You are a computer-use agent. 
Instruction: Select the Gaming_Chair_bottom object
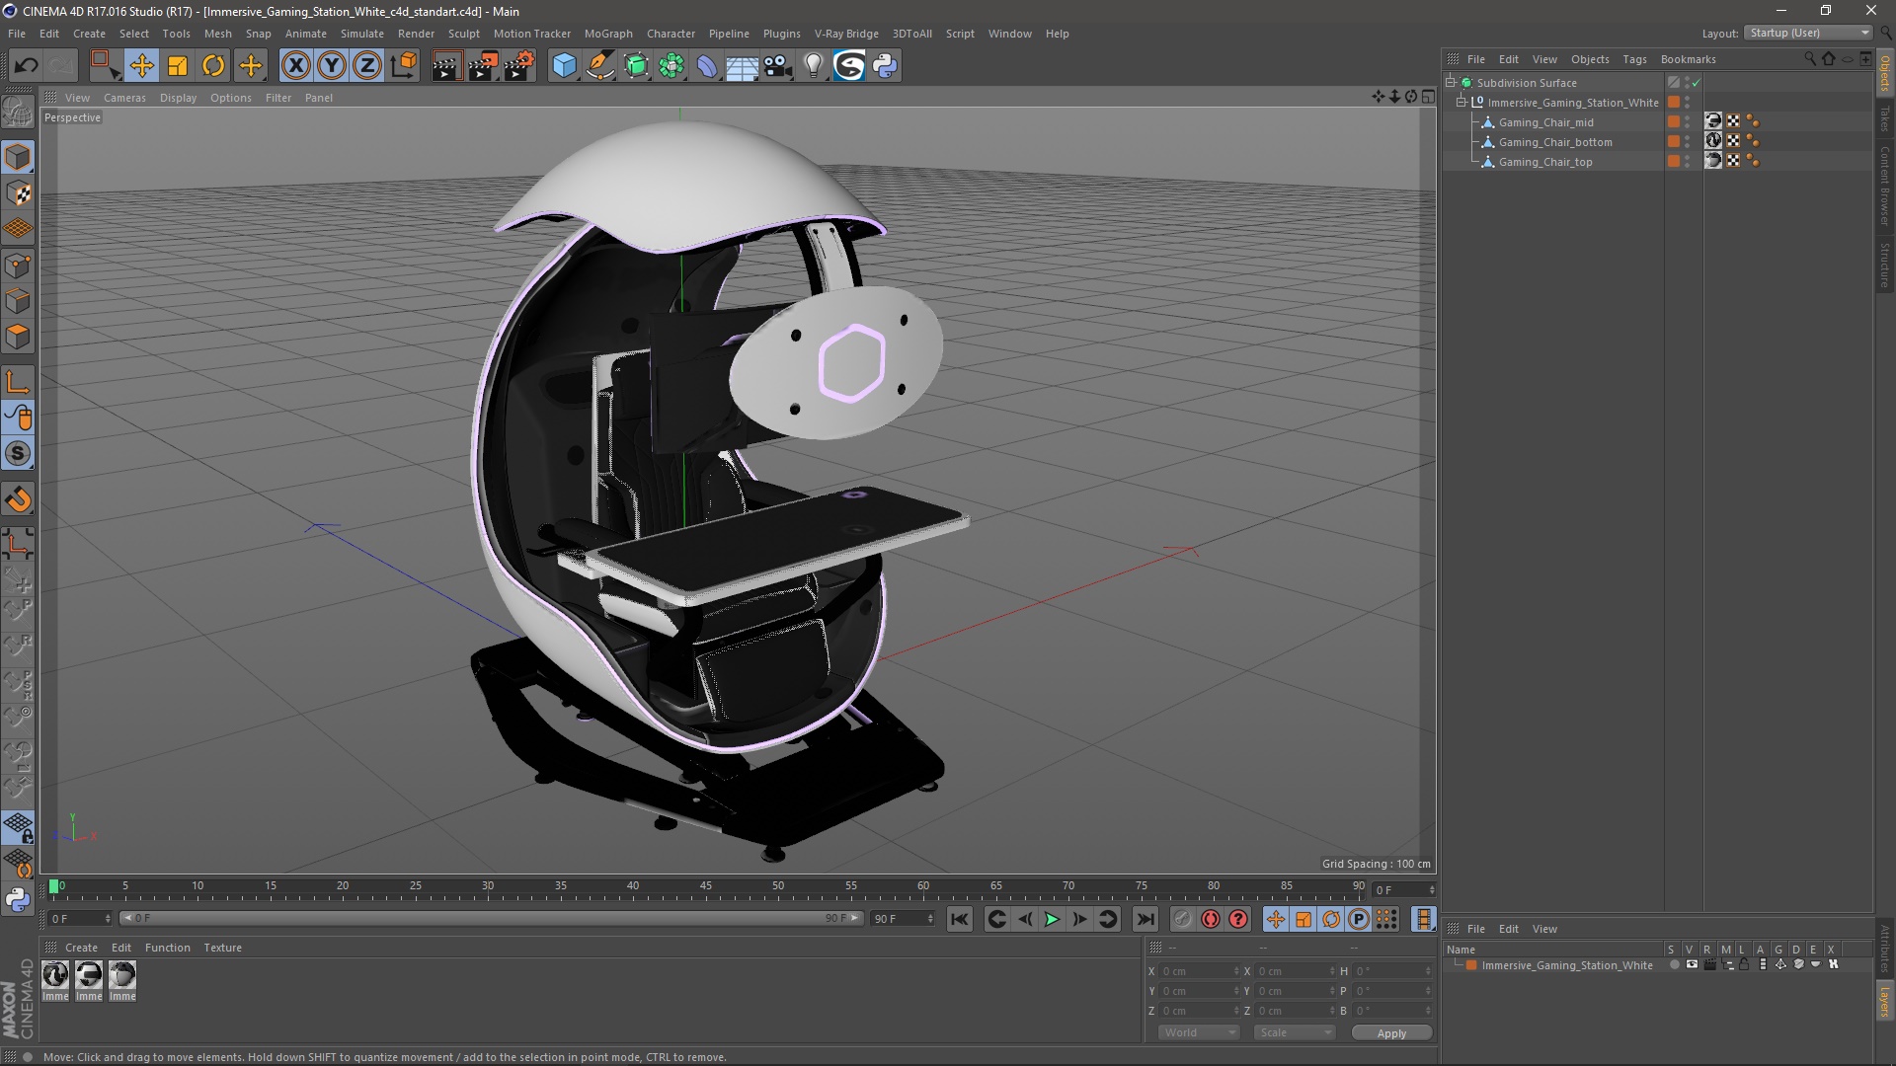click(1555, 142)
